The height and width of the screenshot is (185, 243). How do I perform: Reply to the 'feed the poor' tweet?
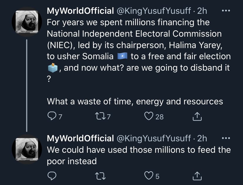(x=52, y=176)
